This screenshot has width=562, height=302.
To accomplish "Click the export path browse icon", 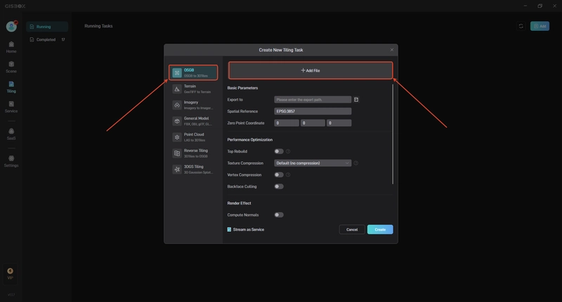I will point(356,100).
